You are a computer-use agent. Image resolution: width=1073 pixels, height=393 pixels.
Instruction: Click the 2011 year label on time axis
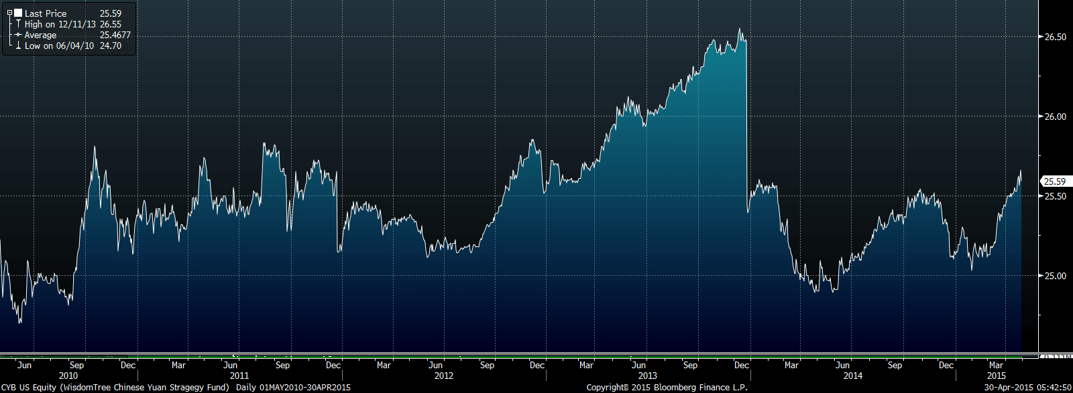click(239, 376)
